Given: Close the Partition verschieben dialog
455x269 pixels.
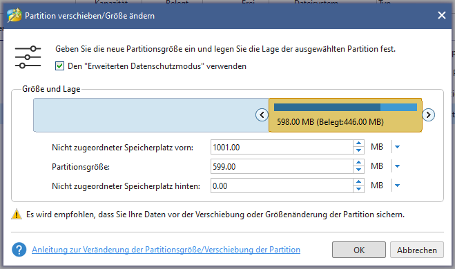Looking at the screenshot, I should 442,15.
